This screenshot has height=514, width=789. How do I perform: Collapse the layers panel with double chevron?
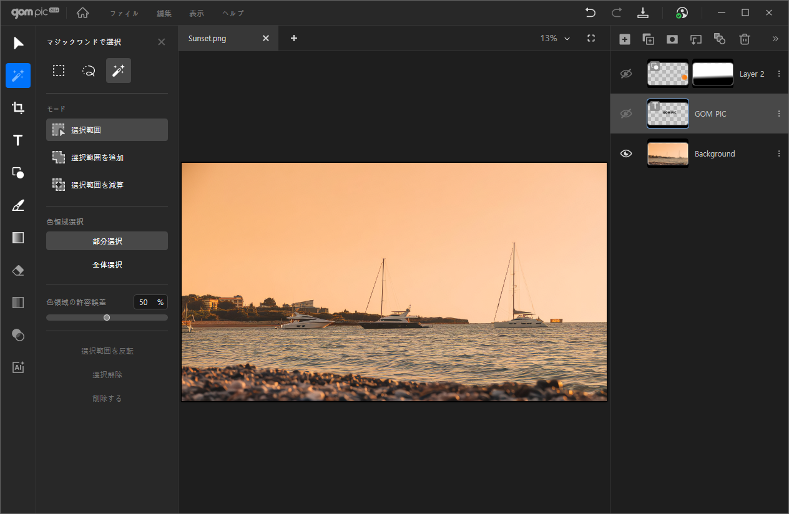coord(775,39)
